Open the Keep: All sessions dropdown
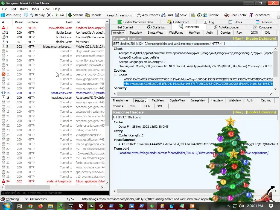 pos(121,15)
